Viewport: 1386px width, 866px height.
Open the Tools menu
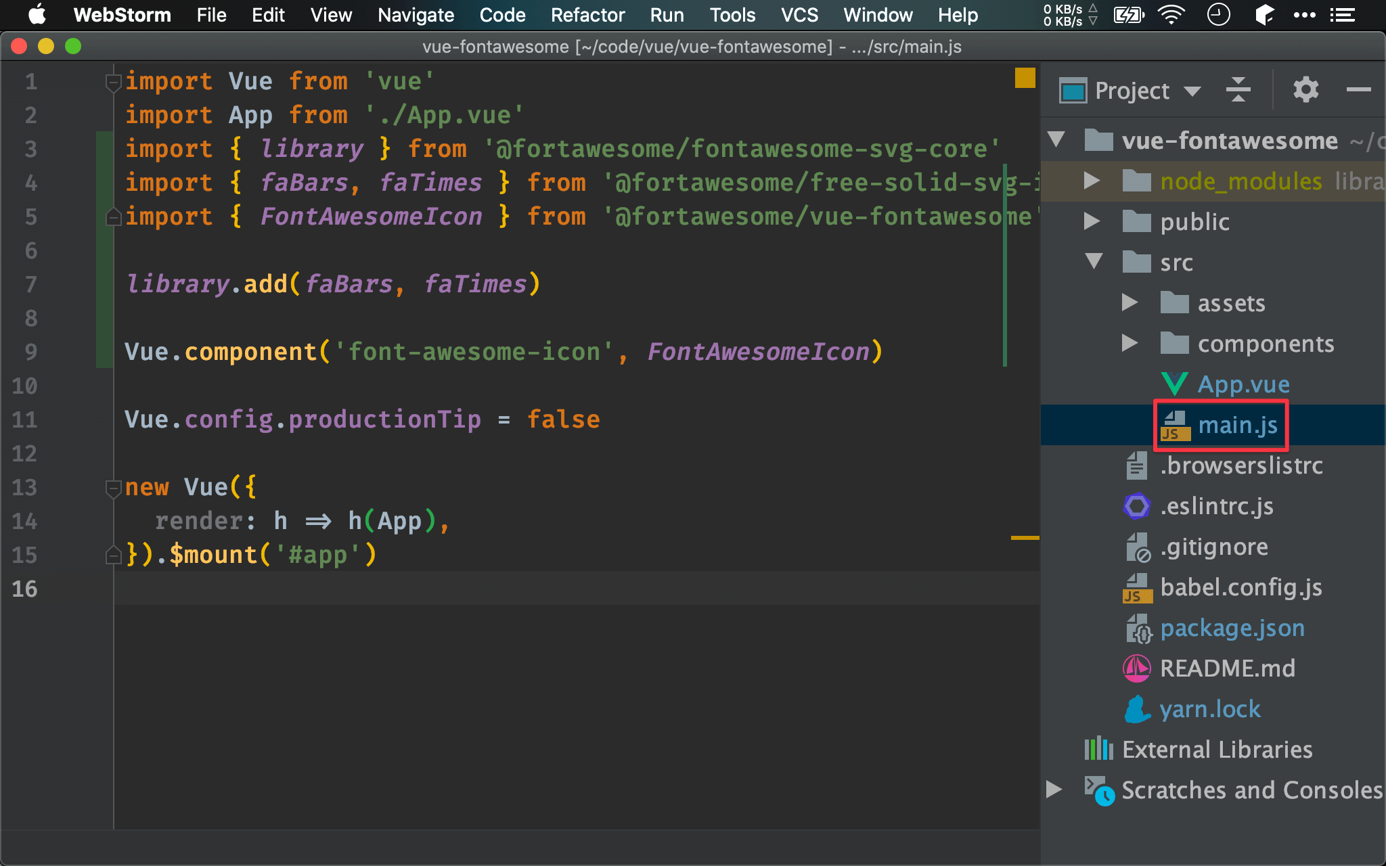(x=732, y=15)
